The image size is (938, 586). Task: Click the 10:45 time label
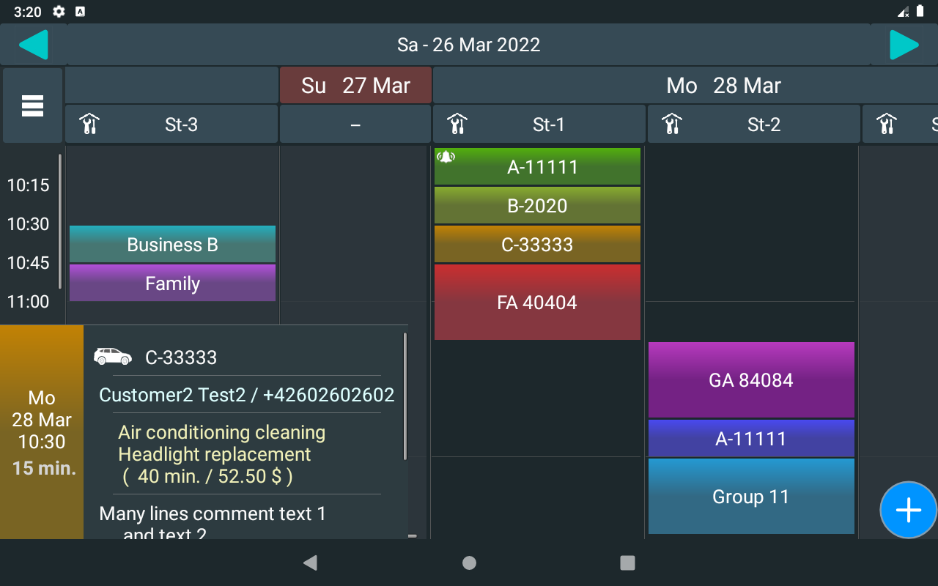click(29, 263)
